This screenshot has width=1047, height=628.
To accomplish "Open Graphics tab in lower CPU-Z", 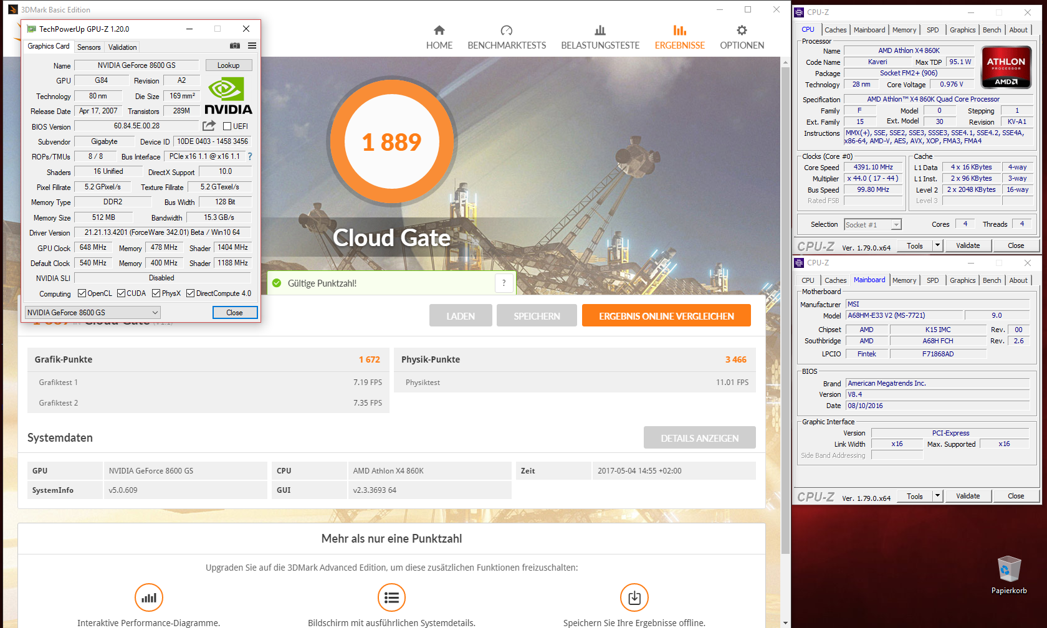I will coord(962,280).
